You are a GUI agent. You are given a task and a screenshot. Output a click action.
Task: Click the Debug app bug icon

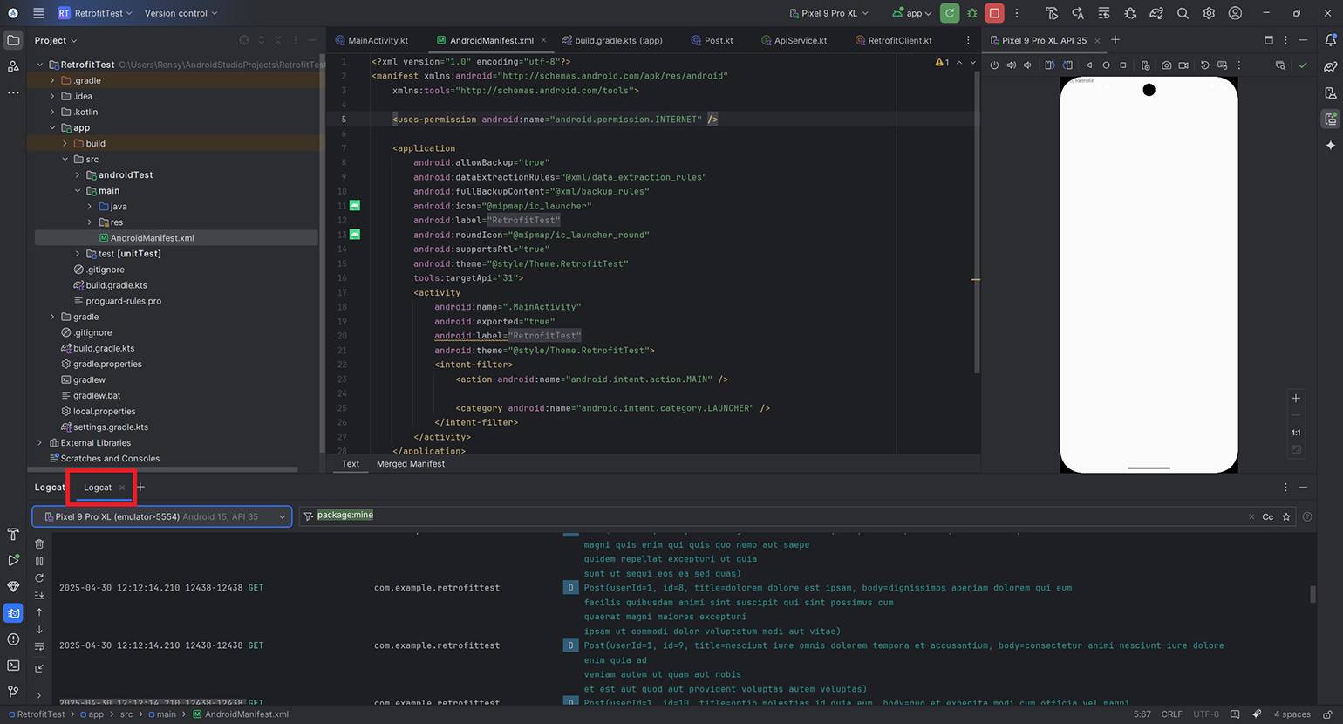971,13
